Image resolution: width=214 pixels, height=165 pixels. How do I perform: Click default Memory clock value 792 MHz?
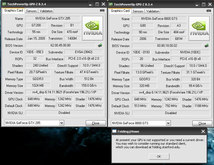coord(171,106)
